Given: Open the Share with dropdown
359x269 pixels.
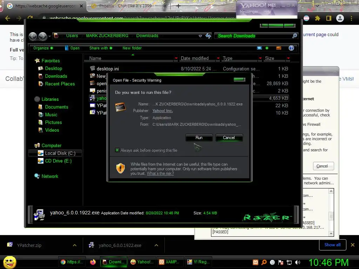Looking at the screenshot, I should [x=101, y=48].
